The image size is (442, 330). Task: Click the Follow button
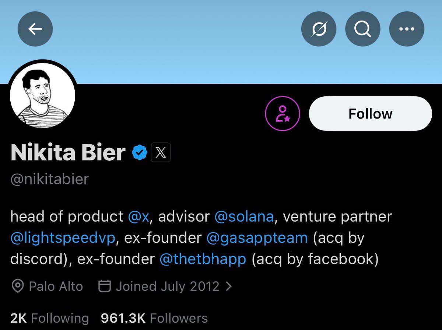pyautogui.click(x=370, y=114)
